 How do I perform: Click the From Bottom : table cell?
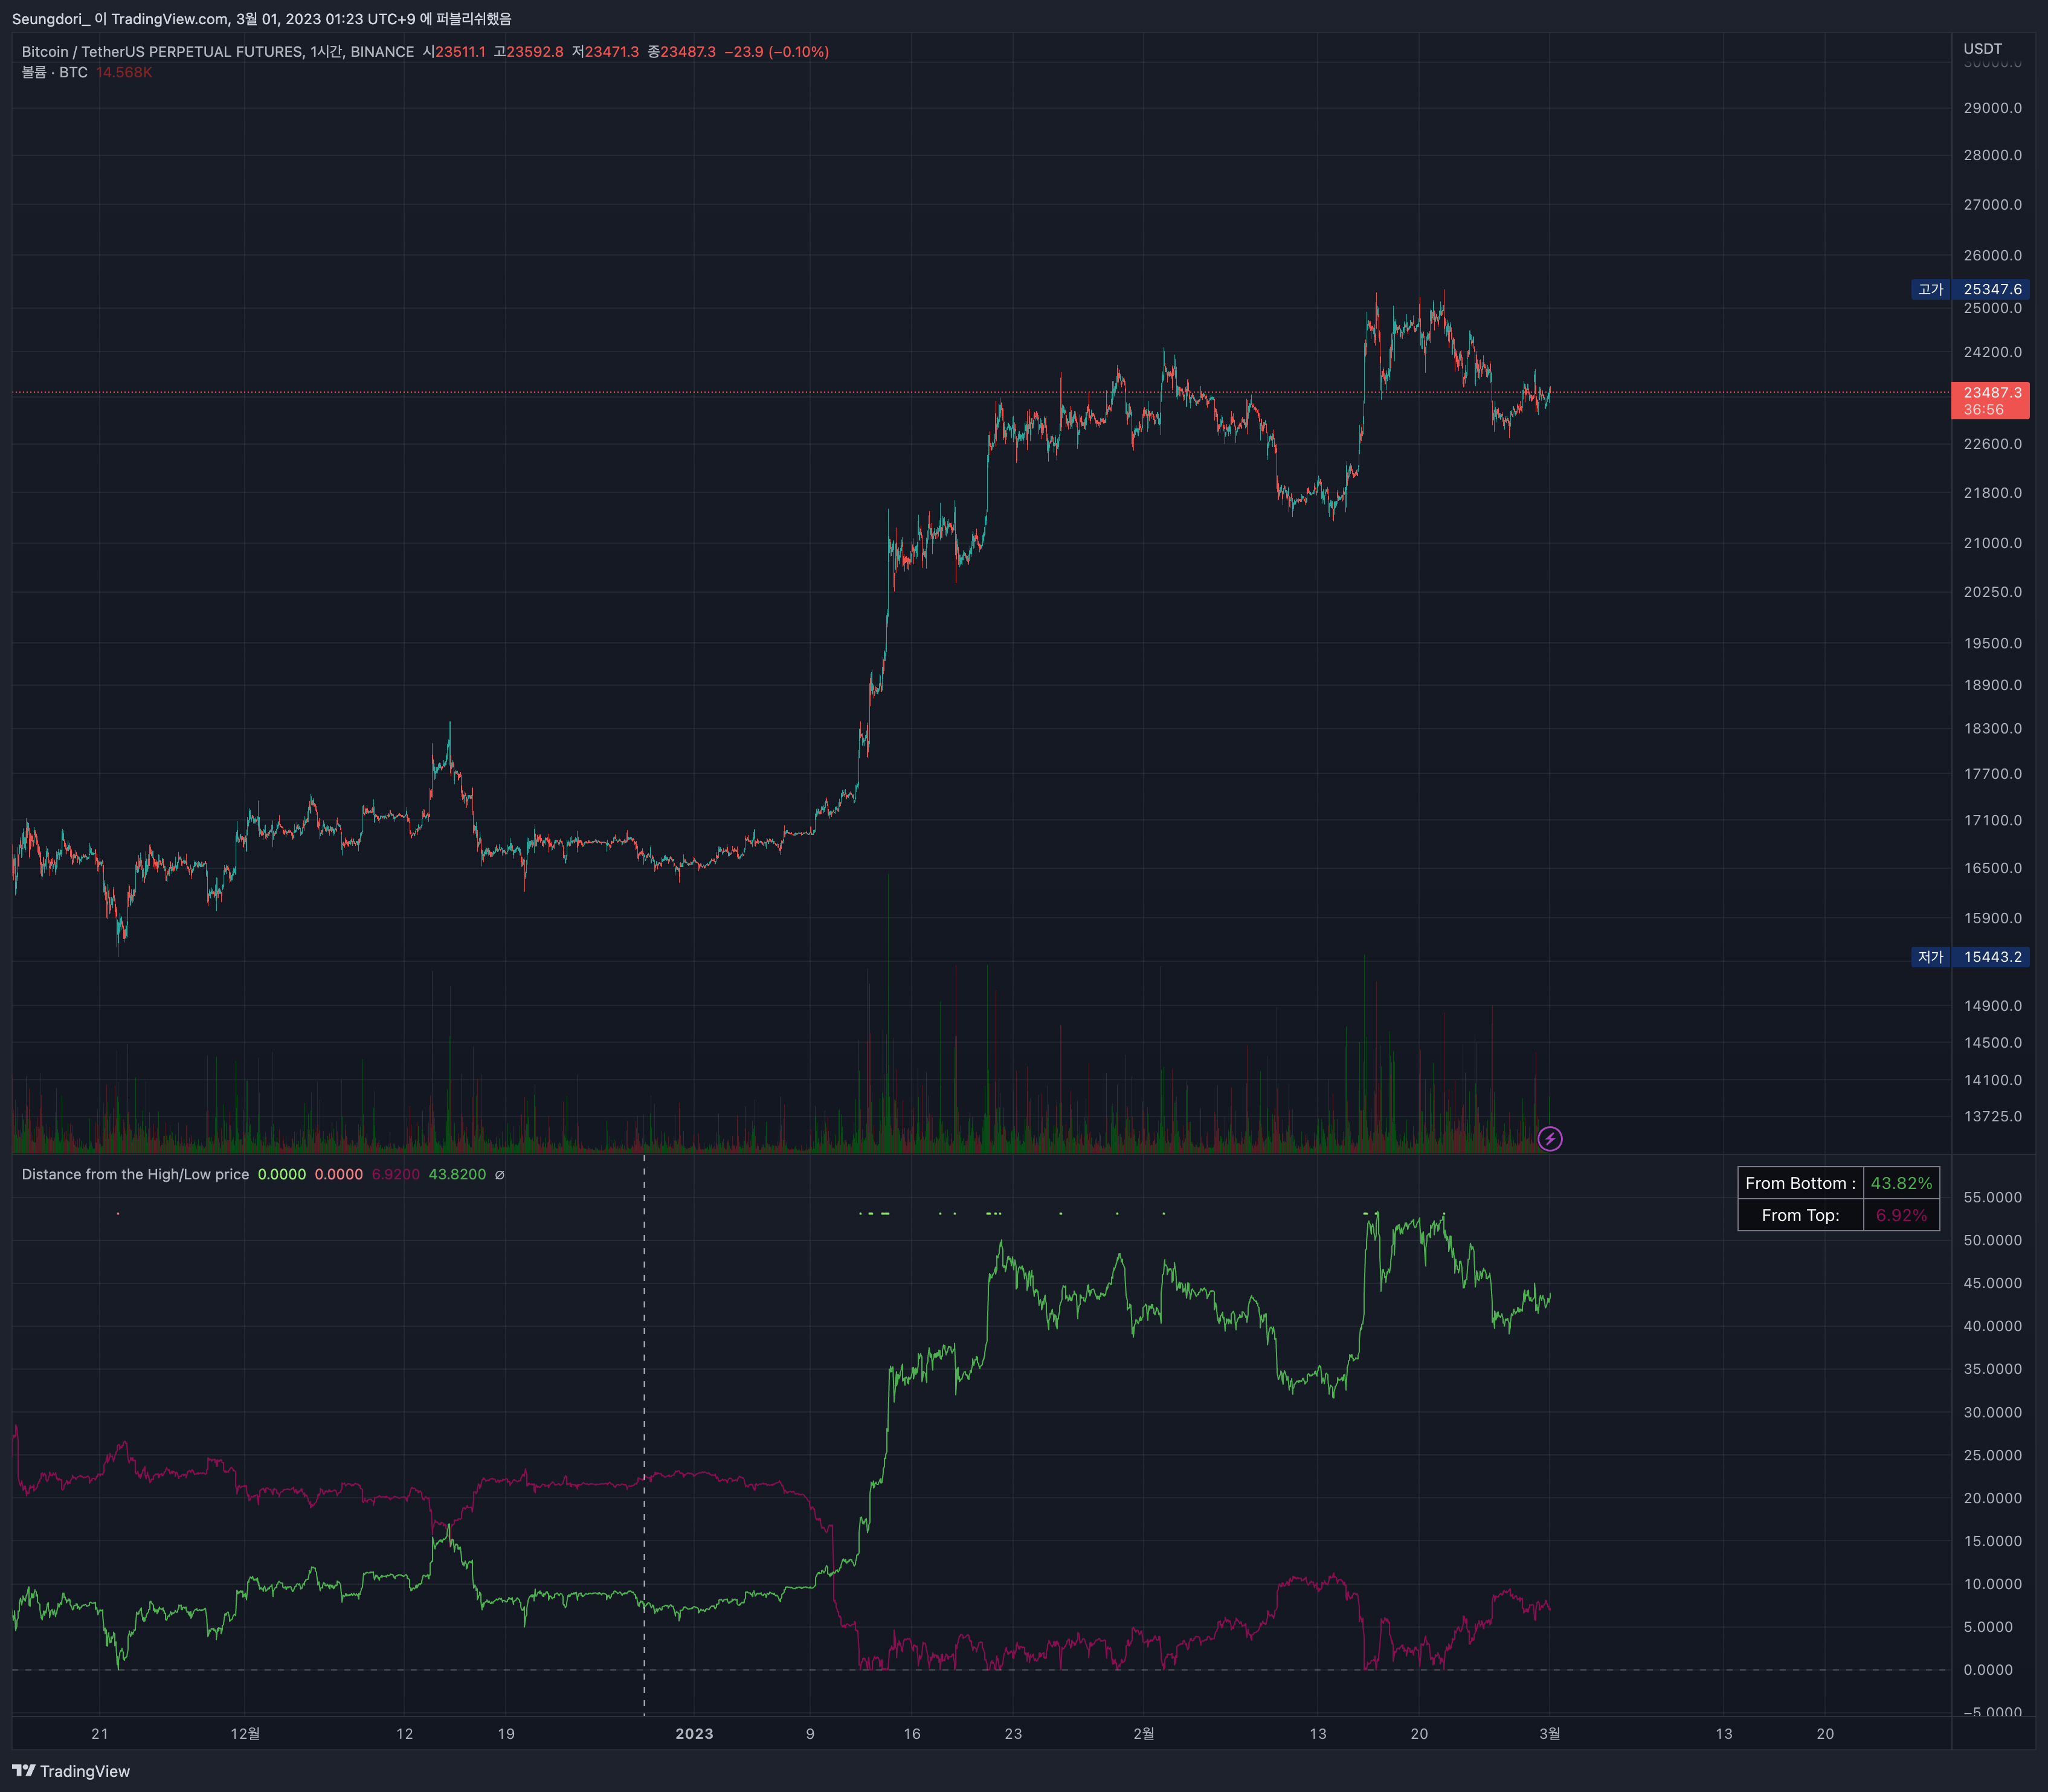tap(1801, 1183)
